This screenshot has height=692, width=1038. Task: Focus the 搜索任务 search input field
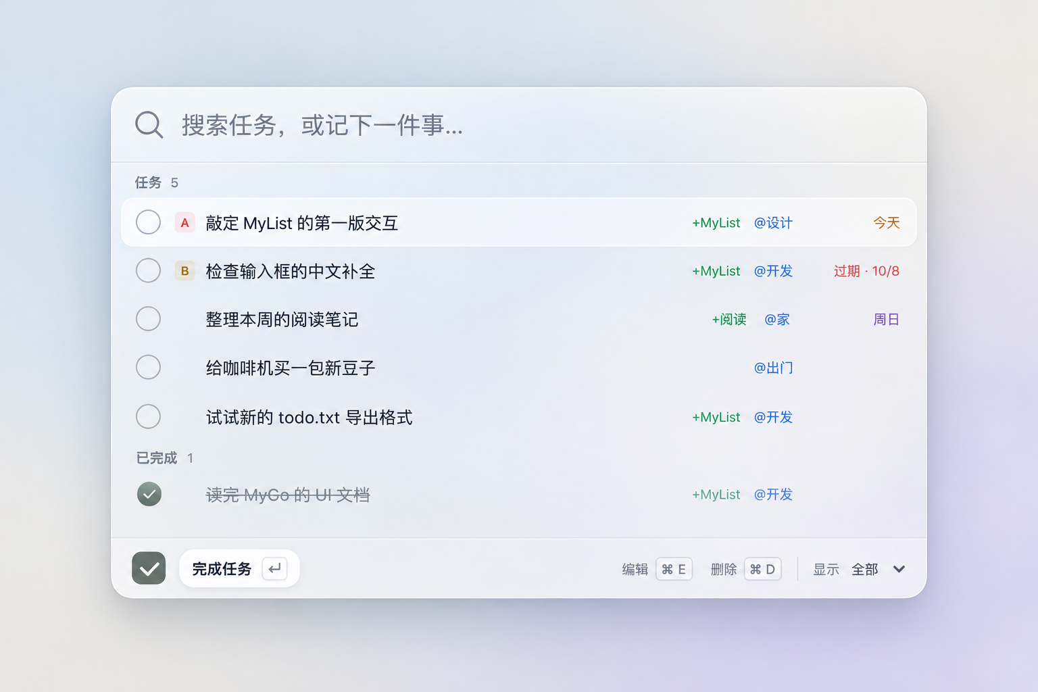519,125
